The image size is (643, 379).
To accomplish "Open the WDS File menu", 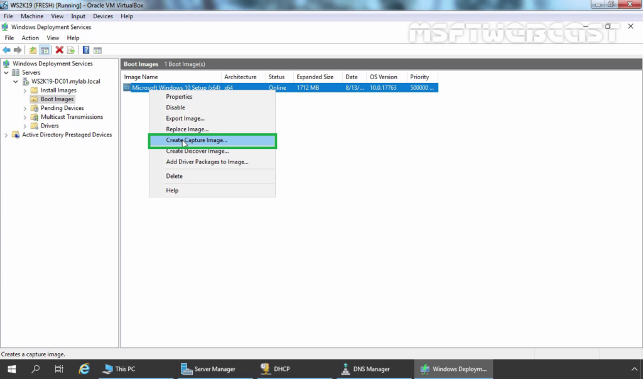I will click(9, 38).
